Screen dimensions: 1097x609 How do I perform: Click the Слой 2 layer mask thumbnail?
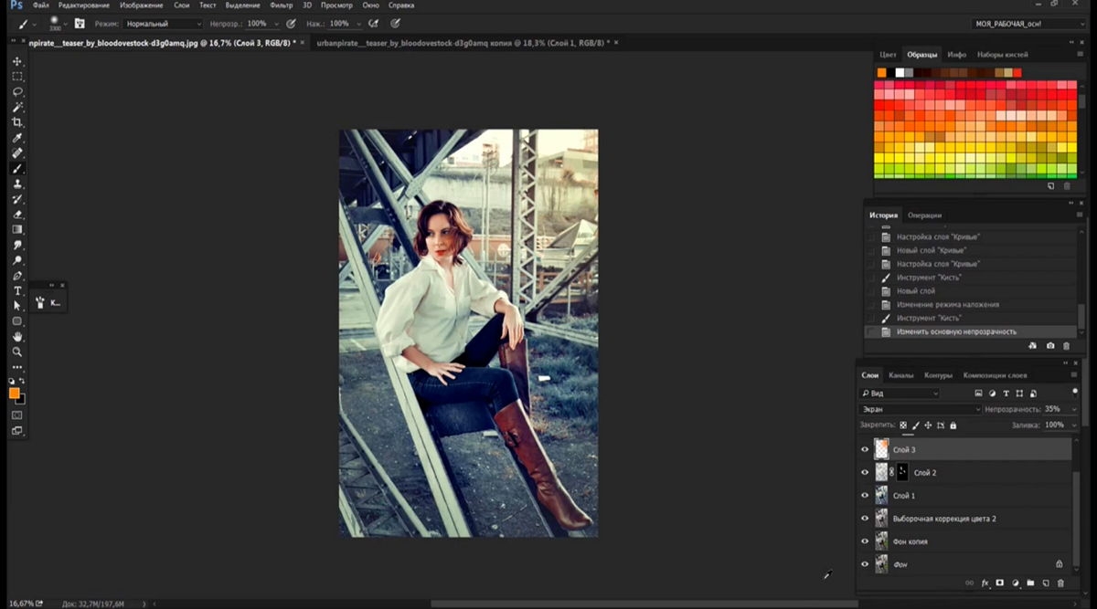coord(903,472)
